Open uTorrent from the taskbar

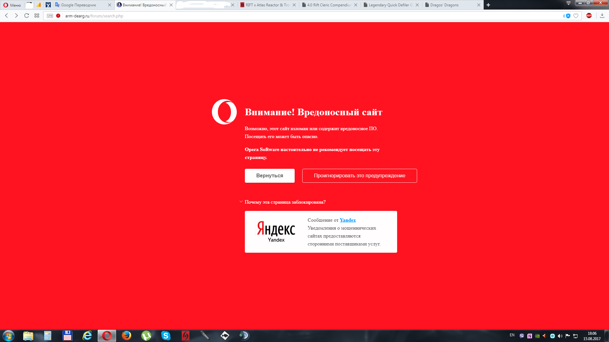(146, 336)
